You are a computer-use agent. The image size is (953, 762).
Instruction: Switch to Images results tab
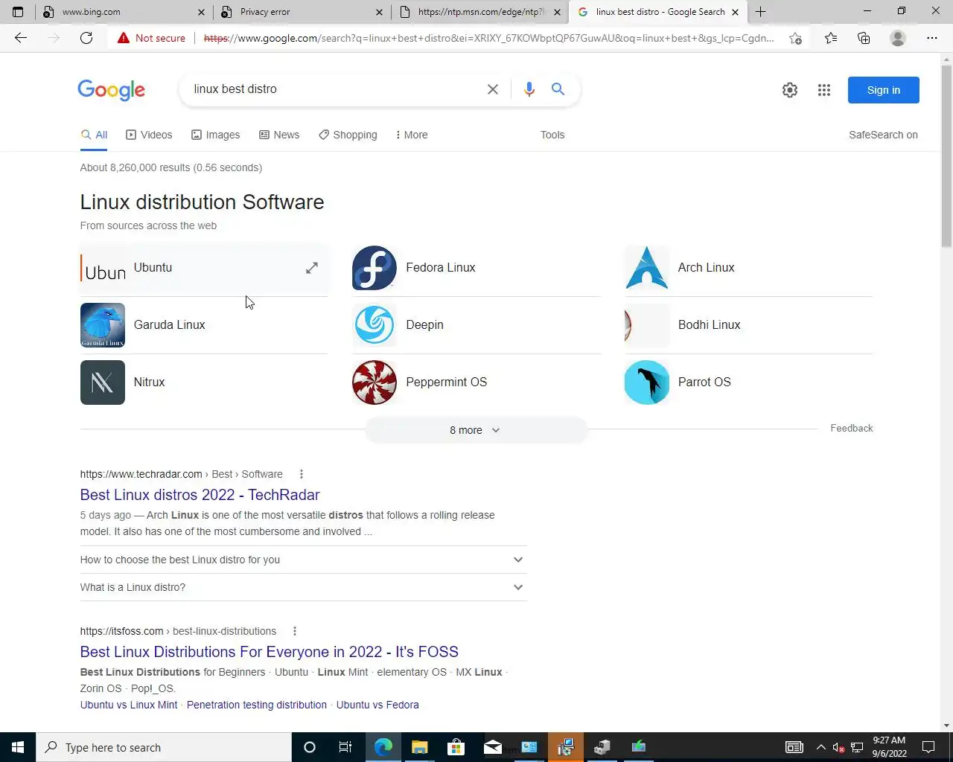216,135
